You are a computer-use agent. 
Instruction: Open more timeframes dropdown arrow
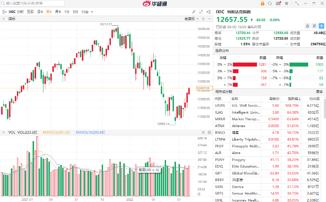(92, 12)
